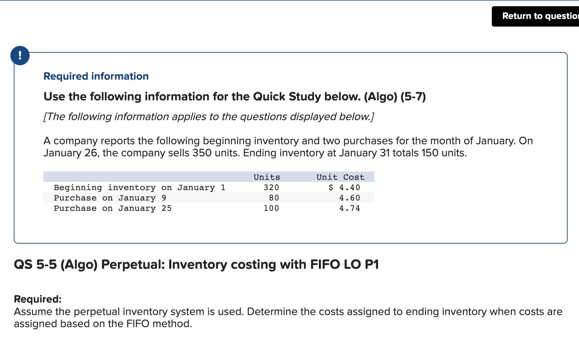Select the Beginning inventory on January 1 row

(x=139, y=187)
